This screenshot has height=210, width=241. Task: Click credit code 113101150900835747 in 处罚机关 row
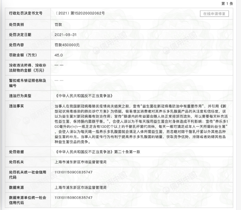click(74, 172)
